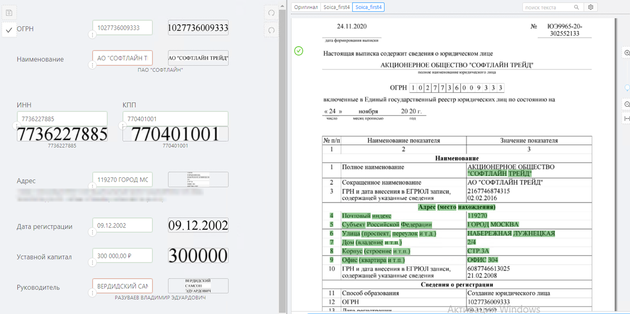
Task: Open three-dot menu of ОГРН field
Action: [92, 35]
